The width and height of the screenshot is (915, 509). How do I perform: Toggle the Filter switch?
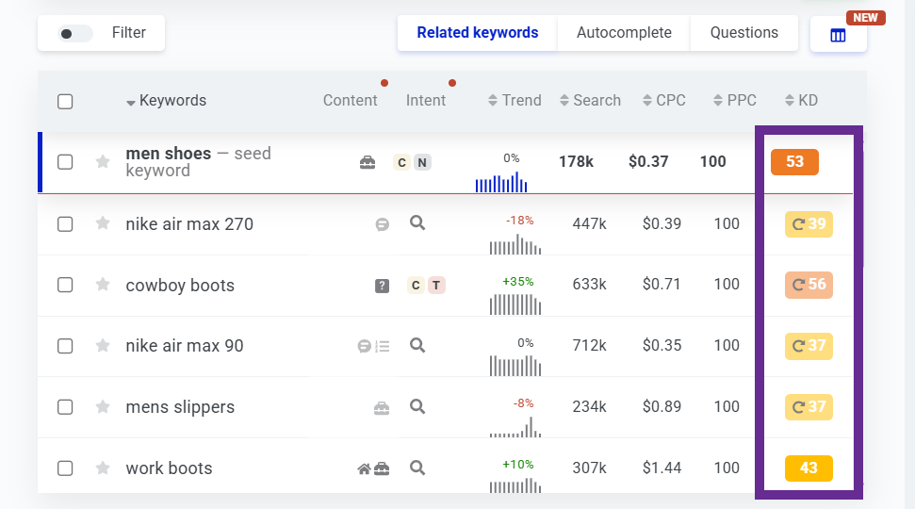point(75,33)
